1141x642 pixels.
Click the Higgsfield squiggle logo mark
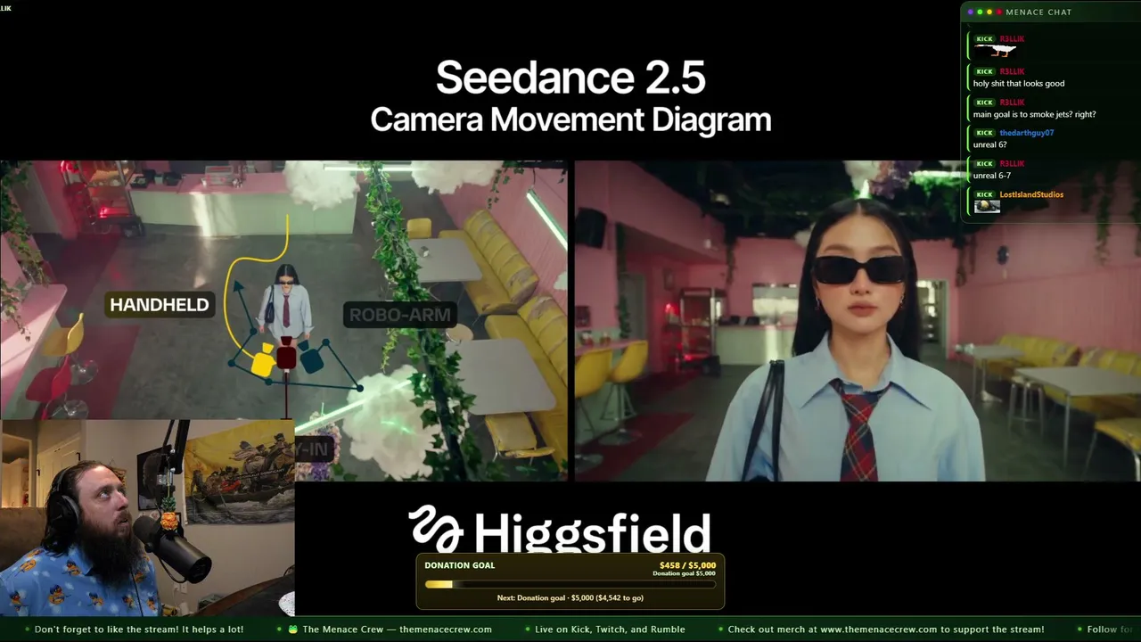point(436,529)
